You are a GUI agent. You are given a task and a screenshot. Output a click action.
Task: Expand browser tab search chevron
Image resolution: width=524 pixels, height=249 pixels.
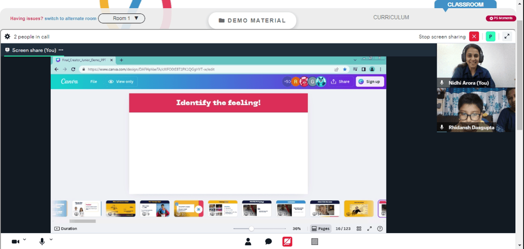(355, 60)
